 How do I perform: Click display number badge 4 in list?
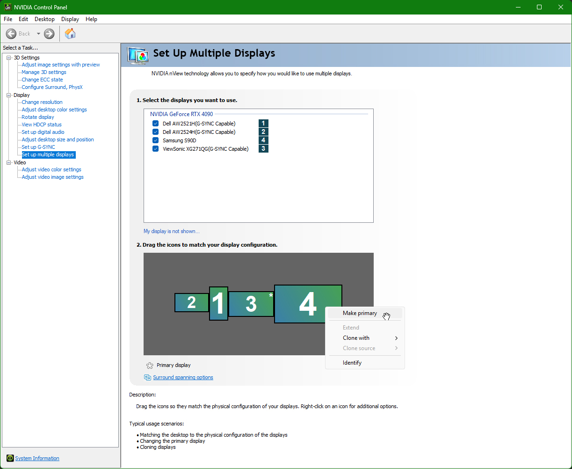[263, 140]
